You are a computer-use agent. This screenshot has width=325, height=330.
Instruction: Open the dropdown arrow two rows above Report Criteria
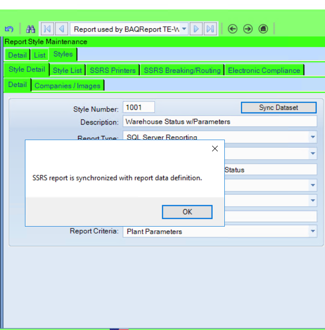pos(313,200)
